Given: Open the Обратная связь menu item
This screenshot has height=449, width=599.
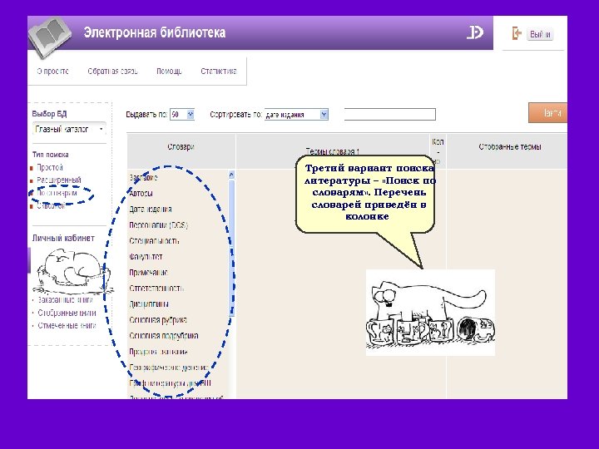Looking at the screenshot, I should [112, 71].
